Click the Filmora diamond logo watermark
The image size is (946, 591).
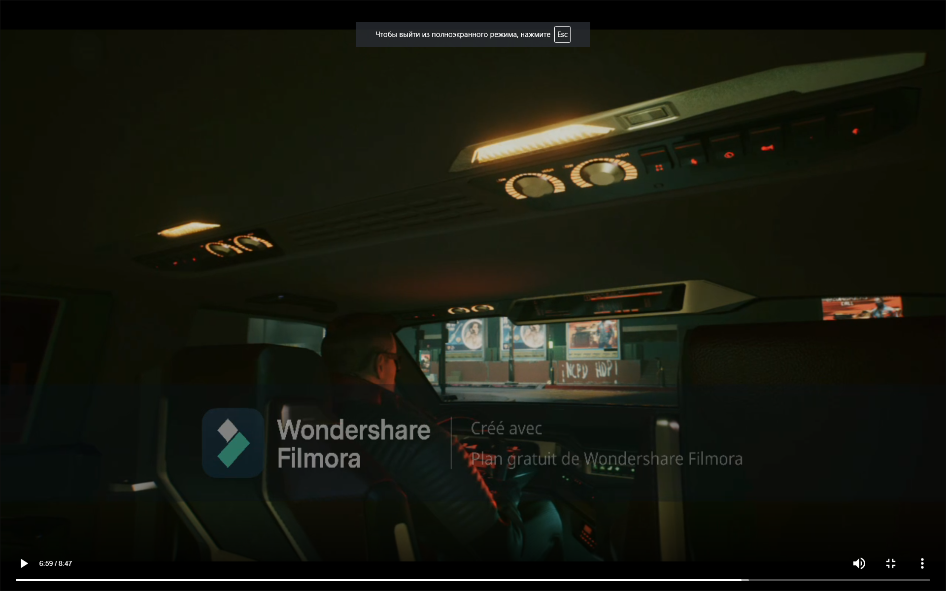tap(233, 443)
